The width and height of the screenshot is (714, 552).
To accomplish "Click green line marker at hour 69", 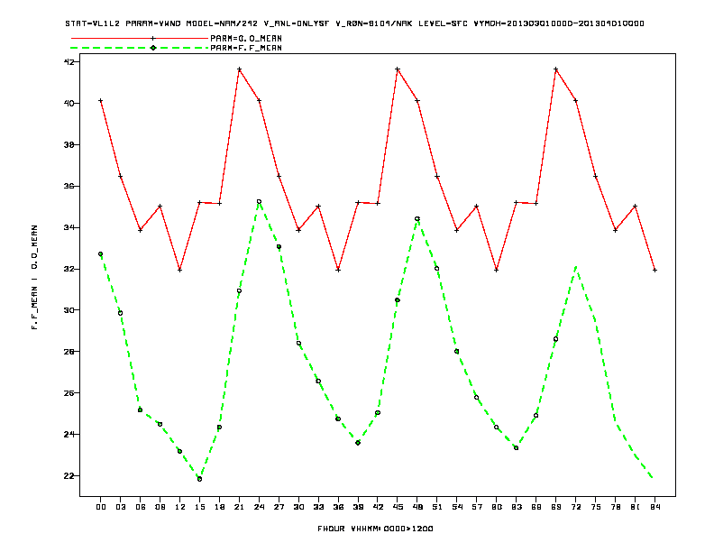I will coord(555,339).
